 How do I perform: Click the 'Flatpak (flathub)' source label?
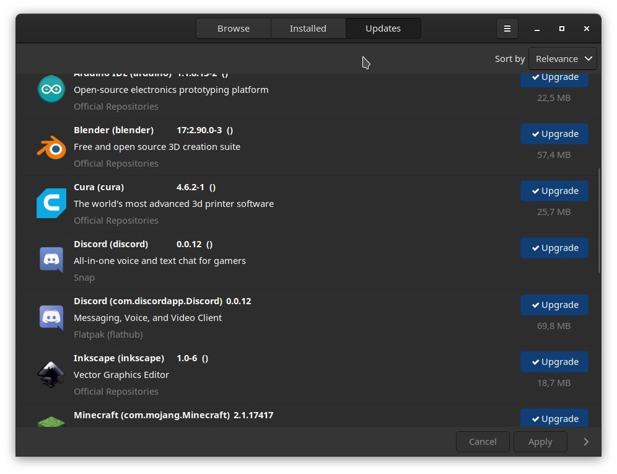[x=108, y=335]
